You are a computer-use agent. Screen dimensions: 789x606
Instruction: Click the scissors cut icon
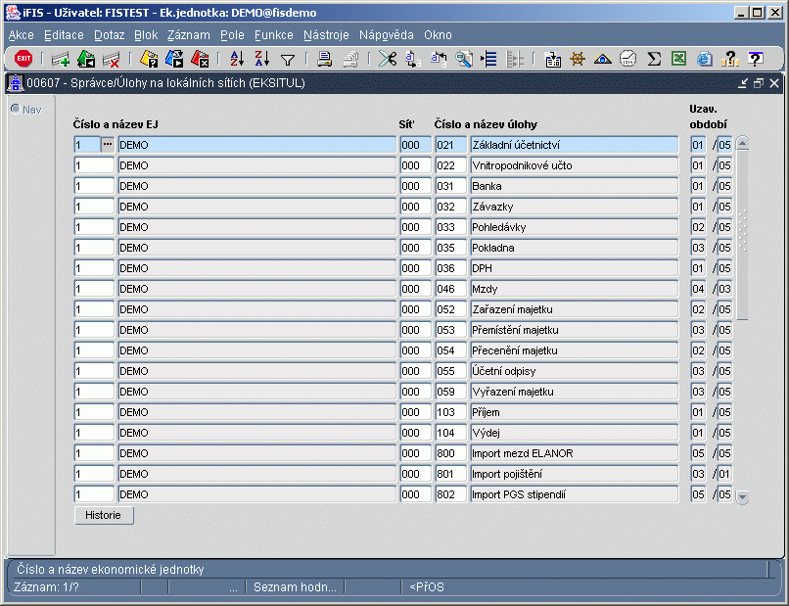[388, 60]
